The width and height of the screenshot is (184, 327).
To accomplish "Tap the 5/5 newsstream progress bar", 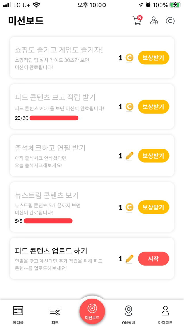I will click(x=48, y=221).
